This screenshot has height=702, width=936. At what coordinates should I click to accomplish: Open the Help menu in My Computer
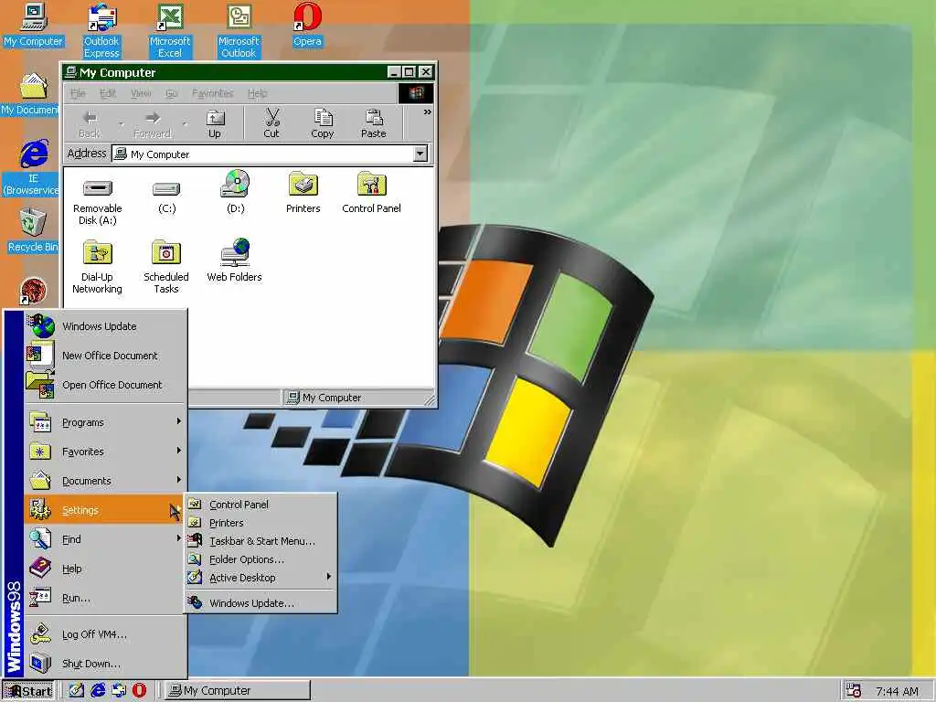(257, 93)
